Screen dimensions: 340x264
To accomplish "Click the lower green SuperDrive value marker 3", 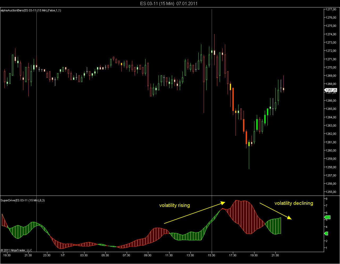I will point(326,233).
